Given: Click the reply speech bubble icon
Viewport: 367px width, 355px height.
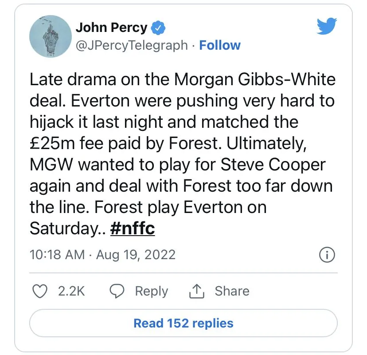Looking at the screenshot, I should point(117,291).
